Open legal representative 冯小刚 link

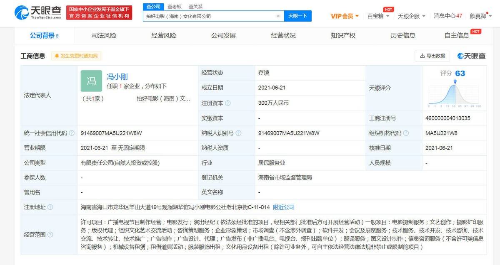(x=117, y=77)
